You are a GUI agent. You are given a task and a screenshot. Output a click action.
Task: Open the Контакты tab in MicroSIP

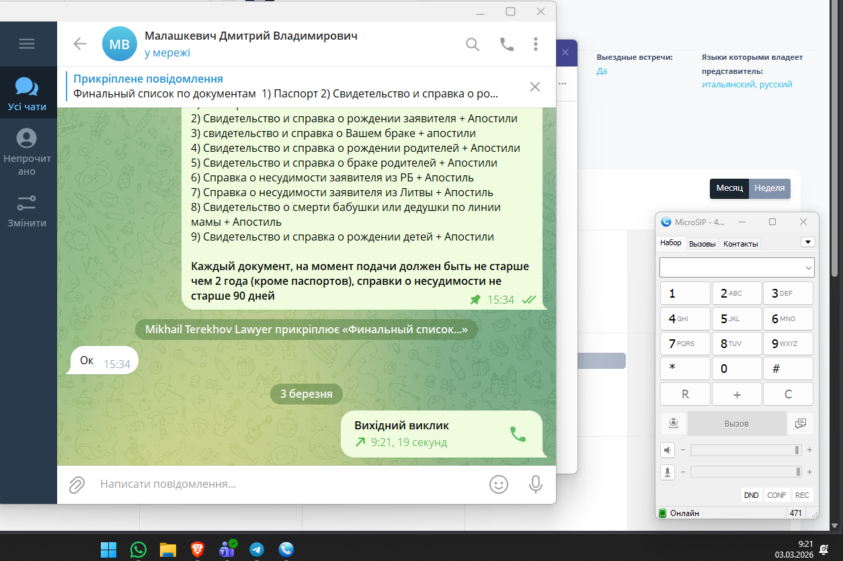point(741,244)
